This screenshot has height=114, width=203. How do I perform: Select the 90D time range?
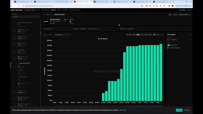134,35
